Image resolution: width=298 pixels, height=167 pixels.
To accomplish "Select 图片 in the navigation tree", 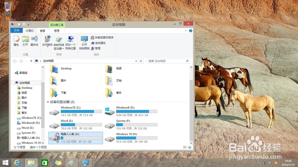I will click(22, 98).
